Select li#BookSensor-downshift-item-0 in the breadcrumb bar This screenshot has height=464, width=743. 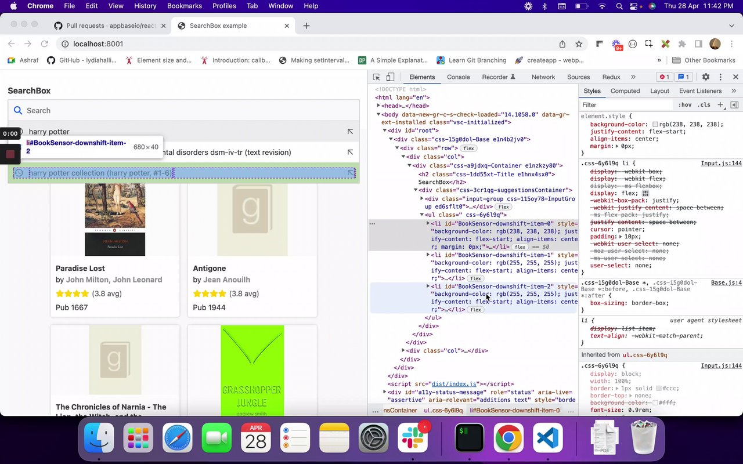tap(515, 411)
